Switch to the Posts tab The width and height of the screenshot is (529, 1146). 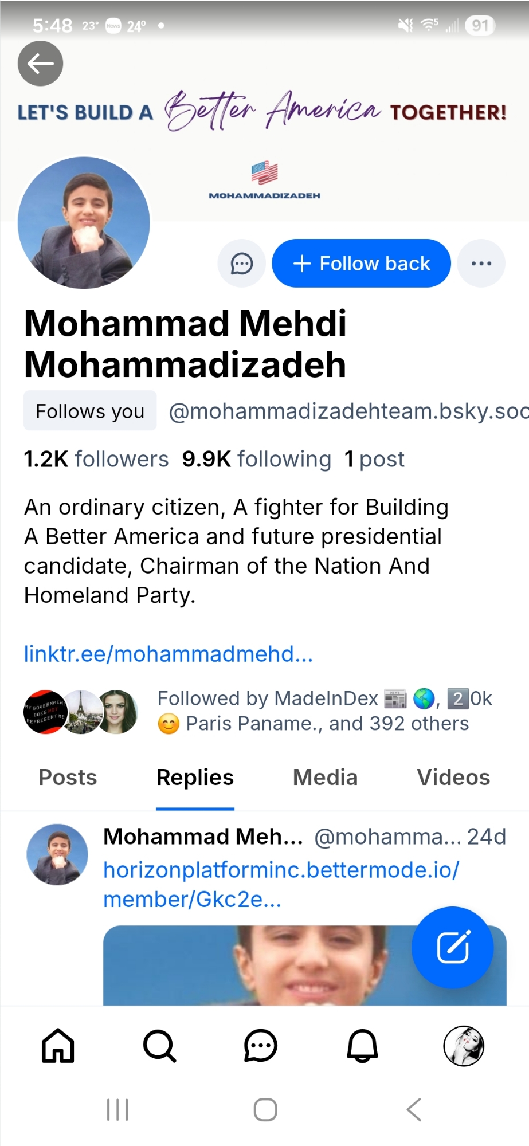click(x=68, y=778)
